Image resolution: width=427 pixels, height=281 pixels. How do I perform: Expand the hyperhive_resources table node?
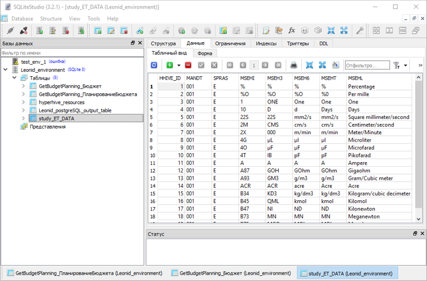[x=24, y=102]
